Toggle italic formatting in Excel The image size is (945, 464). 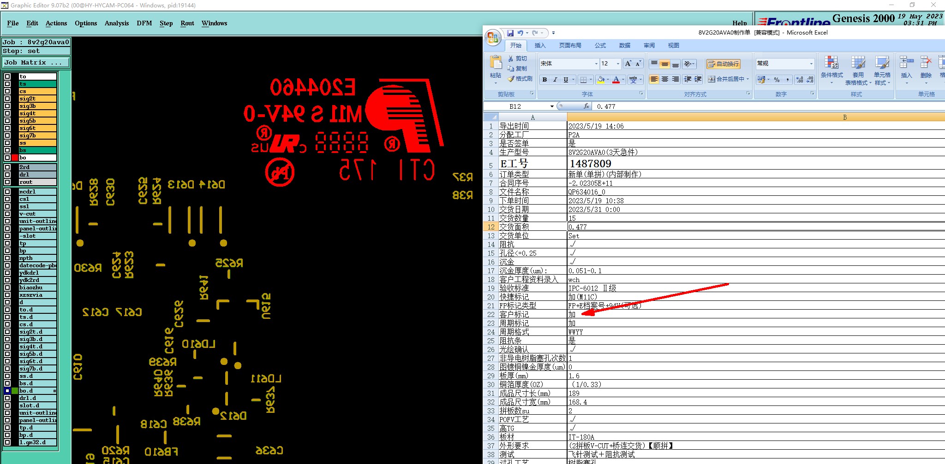pos(555,80)
